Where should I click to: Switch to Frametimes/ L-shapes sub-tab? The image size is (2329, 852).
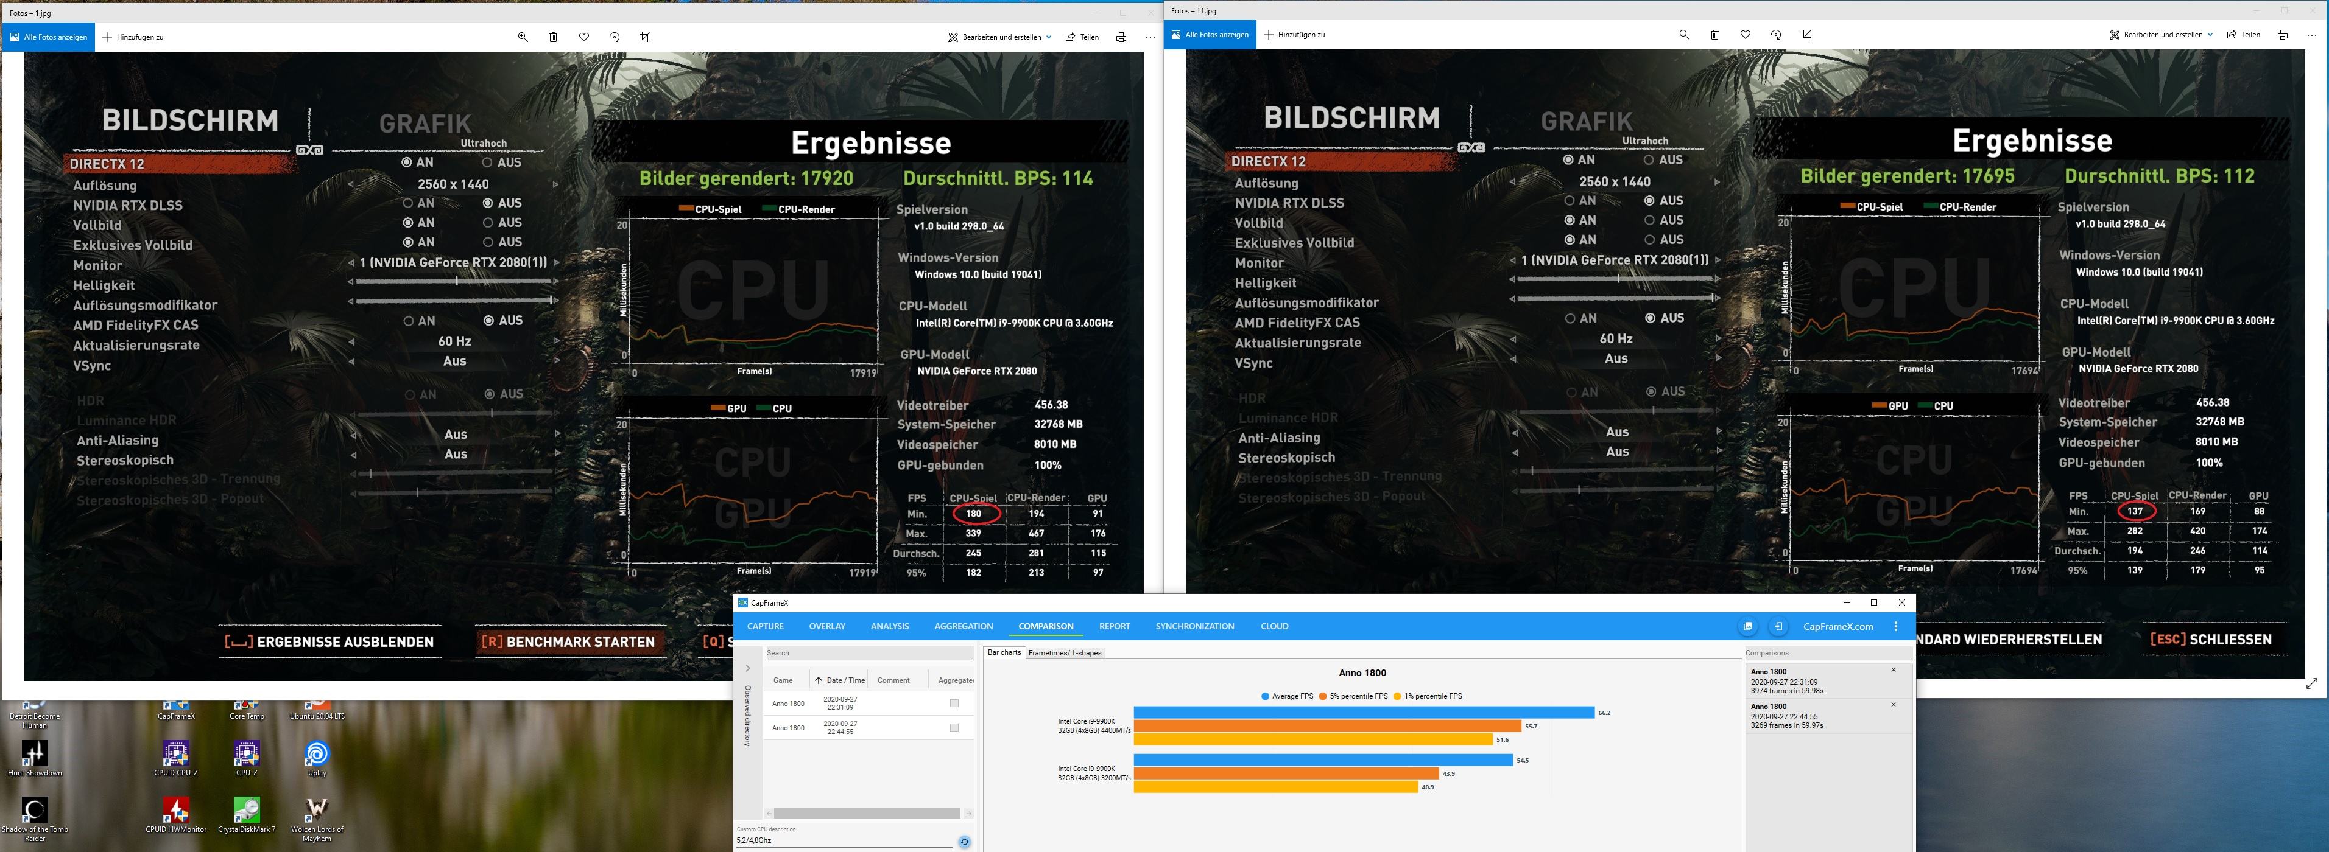click(x=1065, y=652)
